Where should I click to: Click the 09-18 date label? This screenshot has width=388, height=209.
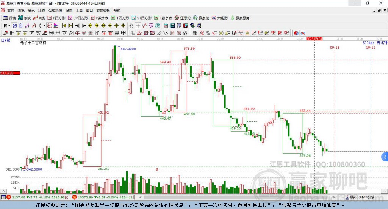coord(335,47)
